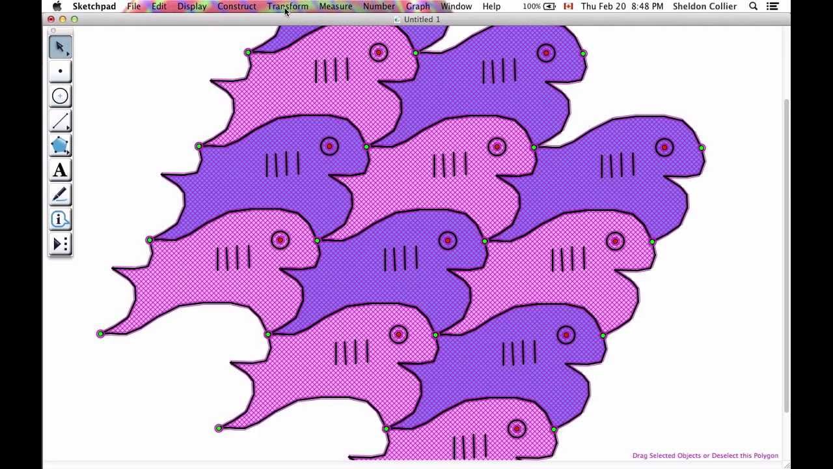Click the Canadian flag input menu

tap(568, 7)
